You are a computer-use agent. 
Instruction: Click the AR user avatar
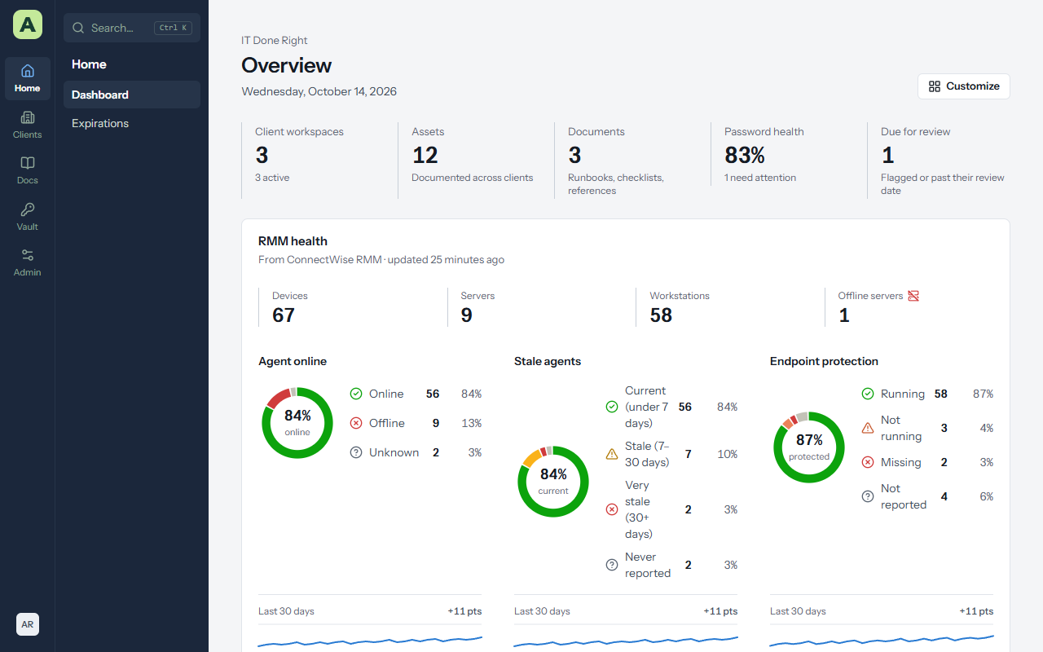(28, 624)
